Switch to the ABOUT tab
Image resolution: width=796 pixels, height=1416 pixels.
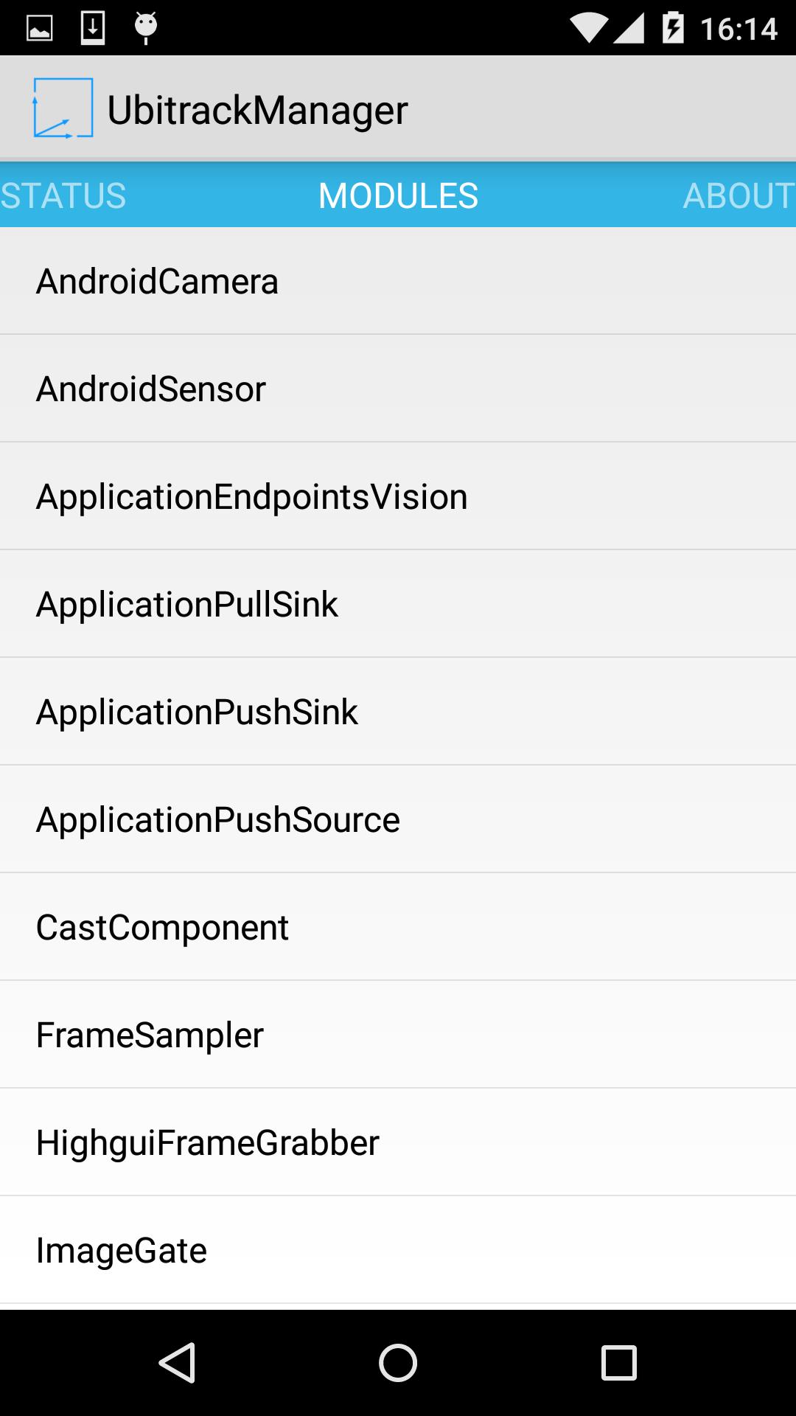point(739,195)
